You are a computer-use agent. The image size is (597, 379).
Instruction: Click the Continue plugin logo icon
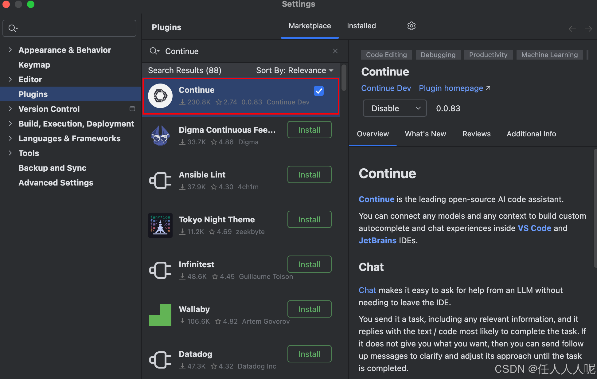coord(160,96)
